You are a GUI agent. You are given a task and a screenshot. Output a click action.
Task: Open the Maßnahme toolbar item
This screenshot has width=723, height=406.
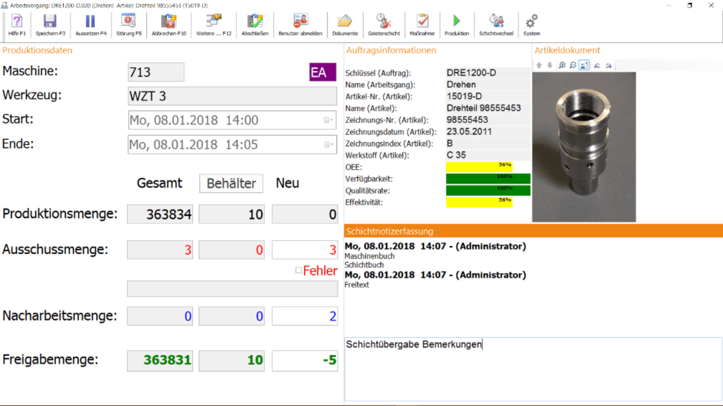click(422, 25)
